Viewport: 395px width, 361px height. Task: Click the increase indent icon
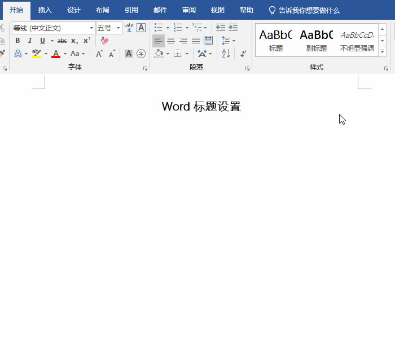[233, 28]
